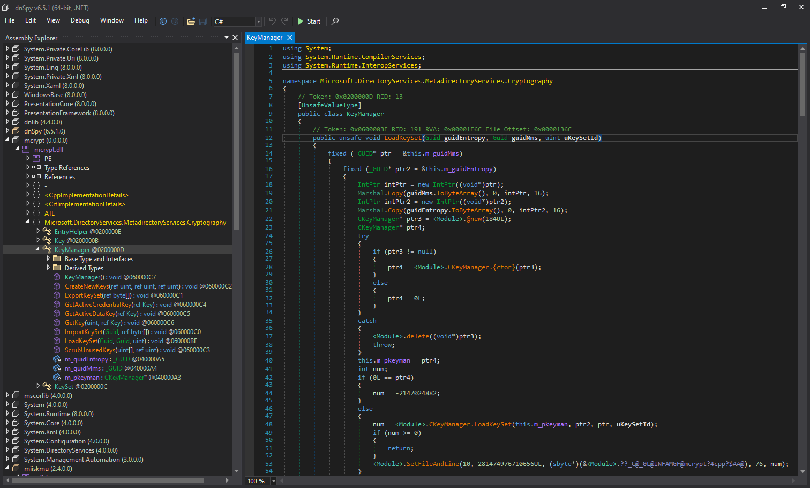Close the KeyManager tab
Image resolution: width=810 pixels, height=488 pixels.
[x=290, y=38]
